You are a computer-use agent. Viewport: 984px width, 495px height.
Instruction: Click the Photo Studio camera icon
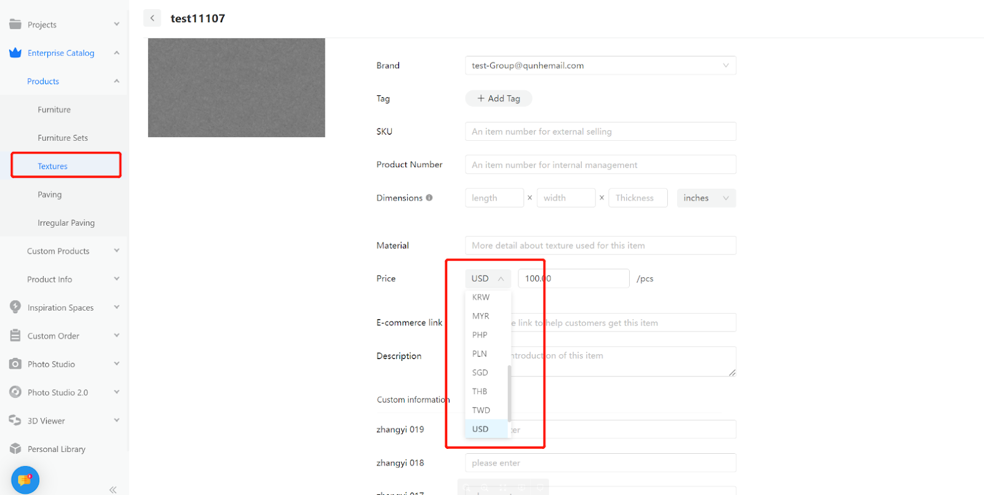click(15, 364)
